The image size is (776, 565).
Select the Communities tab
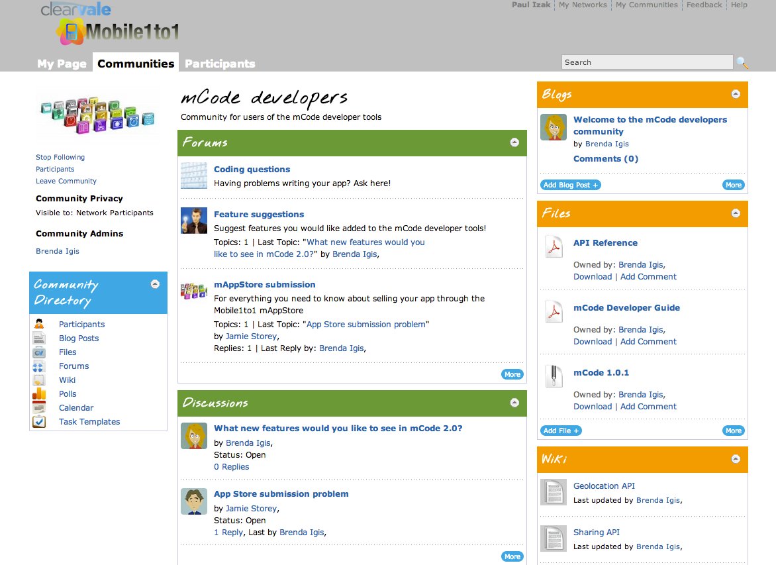[x=136, y=64]
